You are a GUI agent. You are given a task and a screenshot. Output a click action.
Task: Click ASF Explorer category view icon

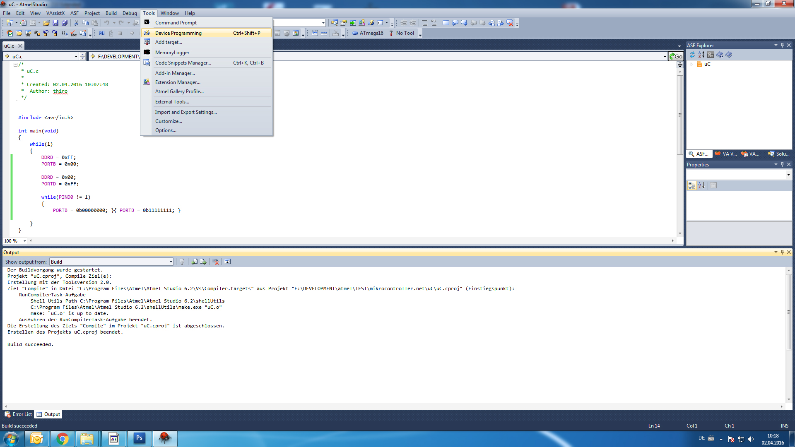(x=711, y=55)
